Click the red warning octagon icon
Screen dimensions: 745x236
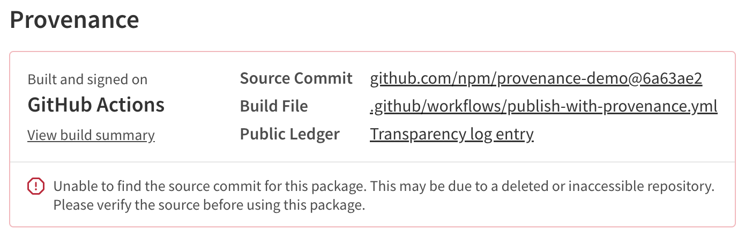[x=35, y=187]
